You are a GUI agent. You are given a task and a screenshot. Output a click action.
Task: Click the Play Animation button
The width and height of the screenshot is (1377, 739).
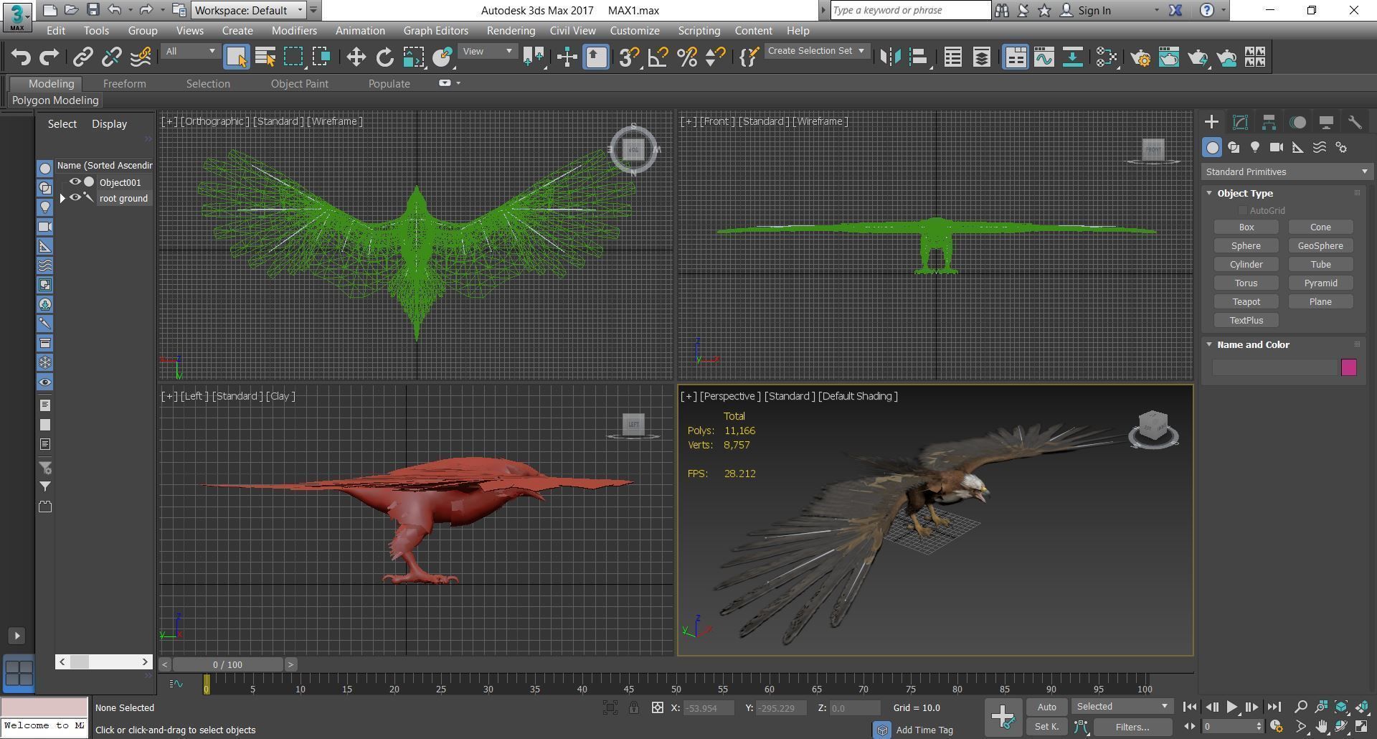[1231, 707]
